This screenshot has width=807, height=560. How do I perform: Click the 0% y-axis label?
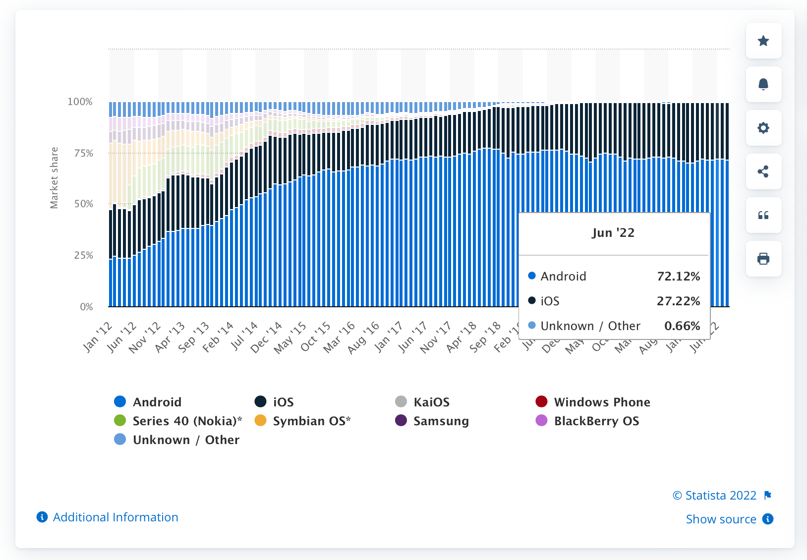click(x=86, y=307)
